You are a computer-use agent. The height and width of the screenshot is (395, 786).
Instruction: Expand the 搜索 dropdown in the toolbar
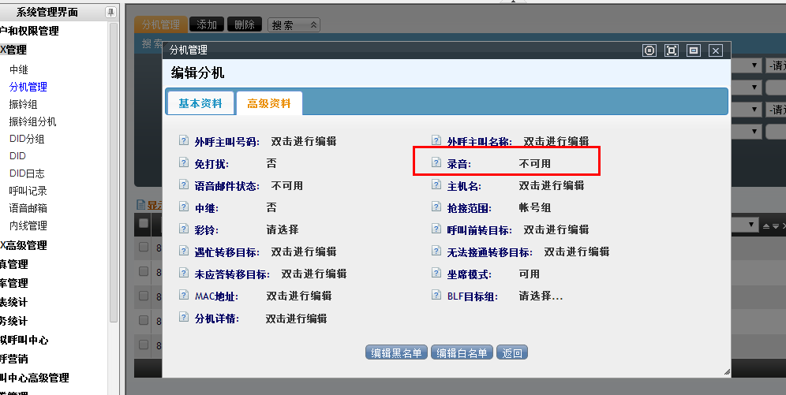point(294,25)
